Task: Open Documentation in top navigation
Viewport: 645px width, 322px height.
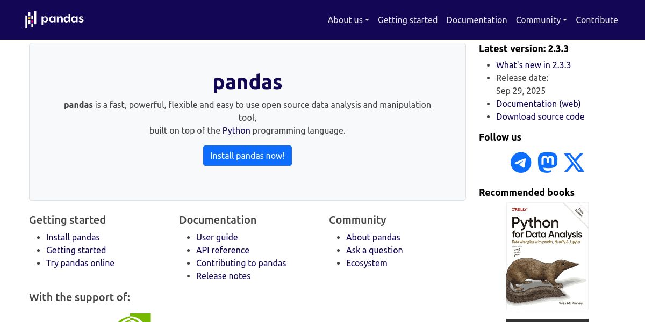Action: pyautogui.click(x=477, y=20)
